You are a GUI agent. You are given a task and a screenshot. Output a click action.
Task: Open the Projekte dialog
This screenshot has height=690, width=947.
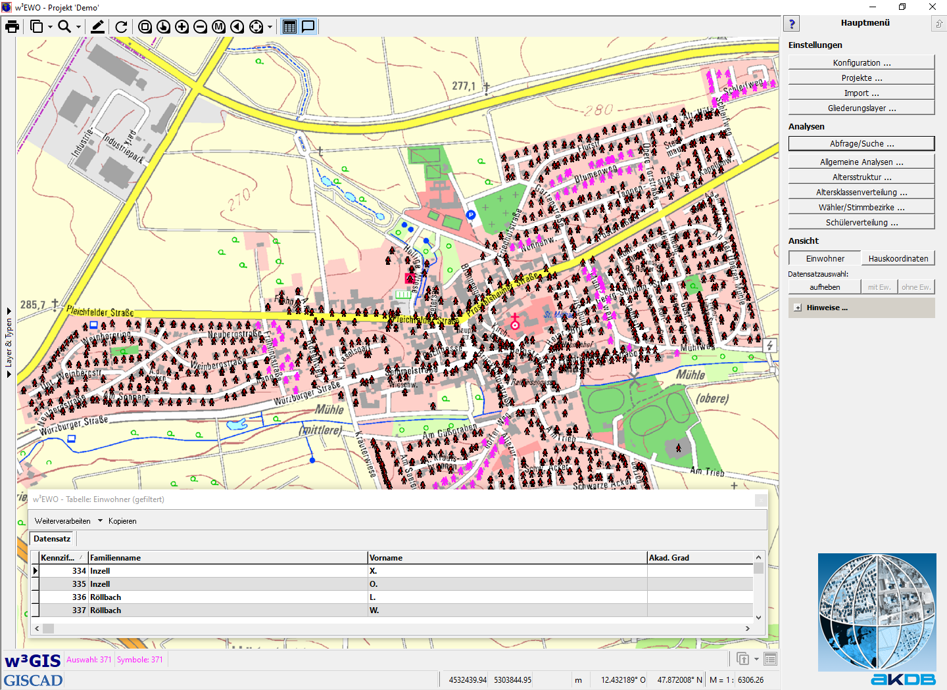click(x=862, y=78)
